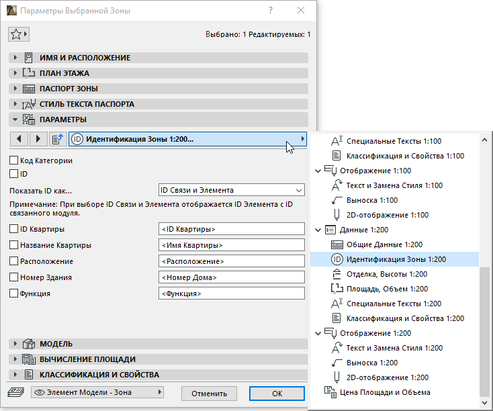
Task: Expand ПАСПОРТ ЗОНЫ panel
Action: [x=15, y=89]
